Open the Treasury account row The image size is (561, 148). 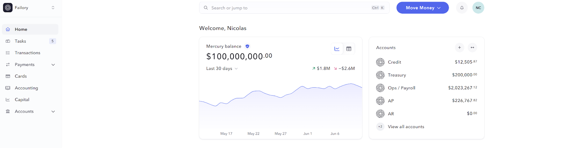click(x=426, y=75)
